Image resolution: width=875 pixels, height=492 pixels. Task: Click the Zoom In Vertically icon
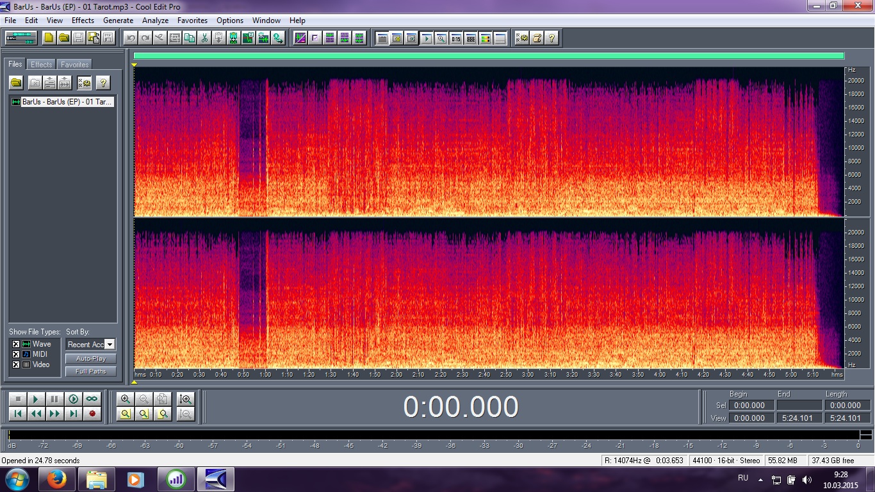[186, 399]
